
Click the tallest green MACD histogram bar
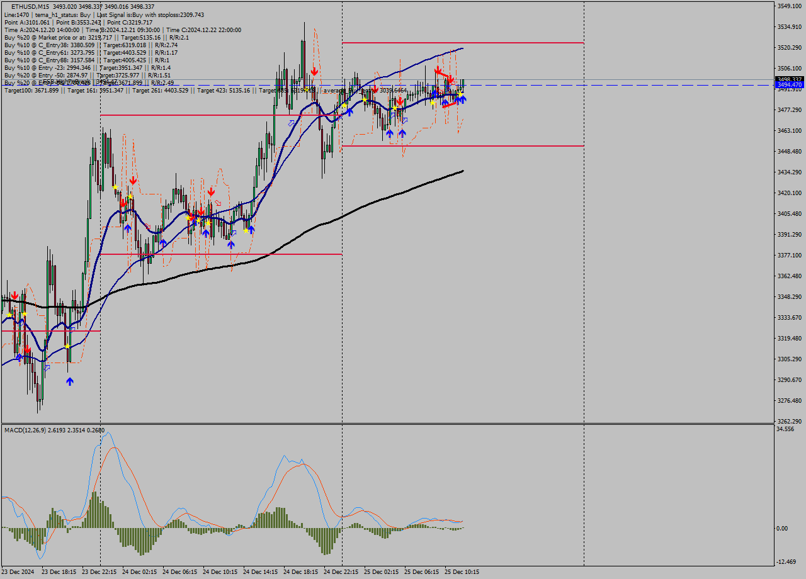point(95,510)
